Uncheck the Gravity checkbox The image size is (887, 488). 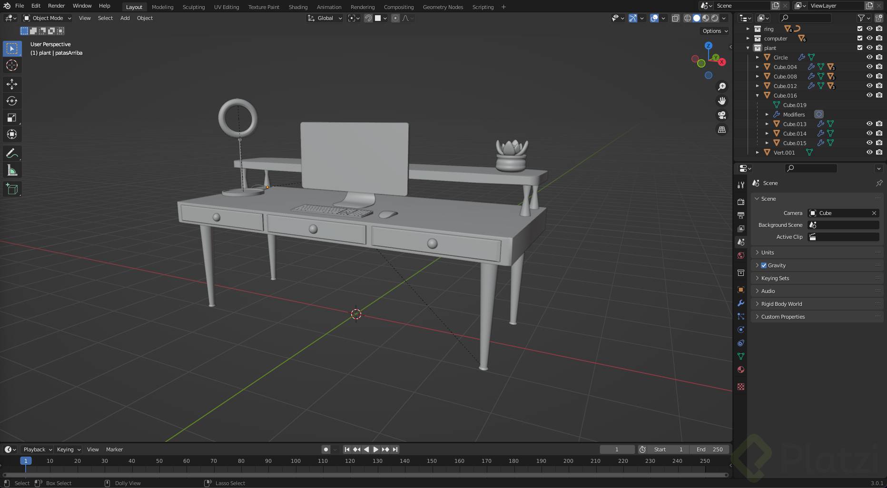(x=764, y=265)
